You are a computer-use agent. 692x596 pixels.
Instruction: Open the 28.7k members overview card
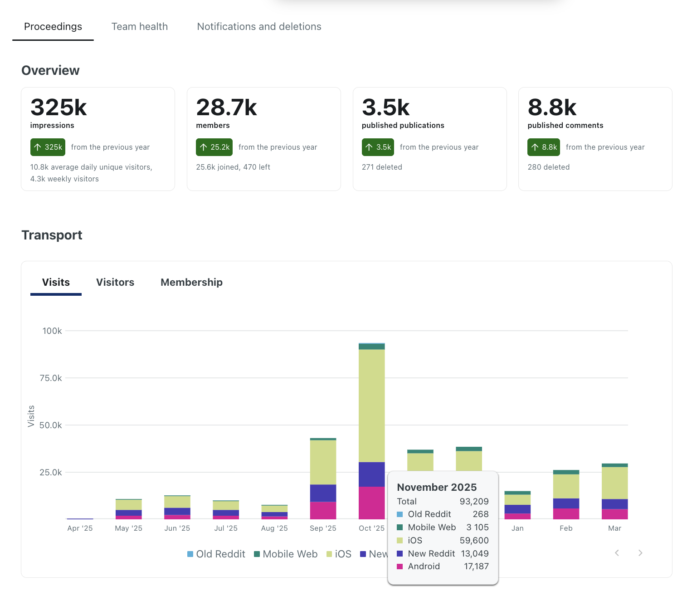click(x=263, y=139)
